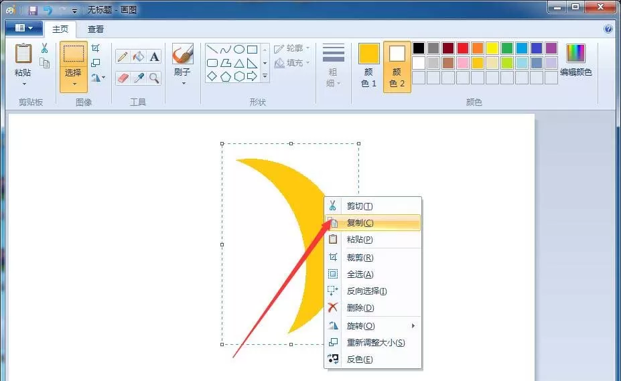Choose 复制(C) from context menu
This screenshot has height=381, width=621.
[372, 222]
